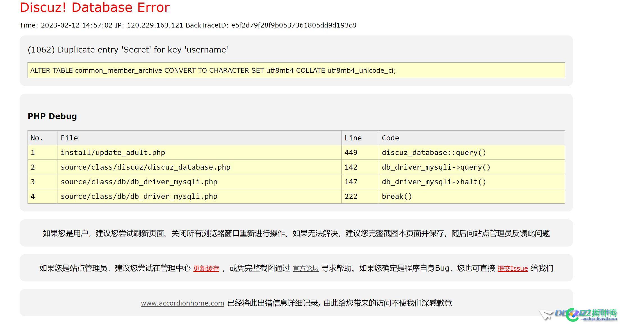
Task: Select db_driver_mysqli.php cell in row 4
Action: [200, 196]
